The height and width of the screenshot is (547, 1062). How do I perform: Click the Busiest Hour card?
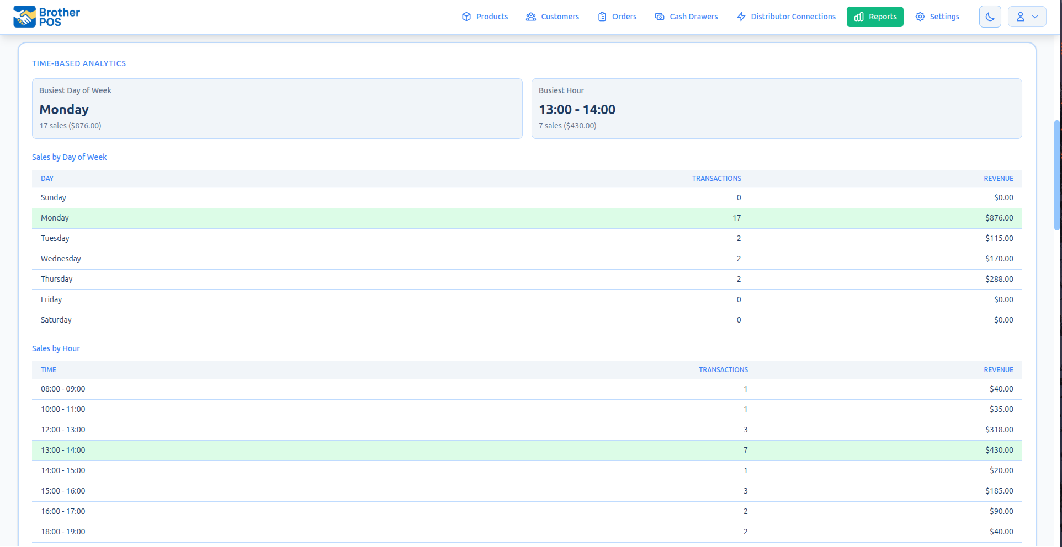777,108
